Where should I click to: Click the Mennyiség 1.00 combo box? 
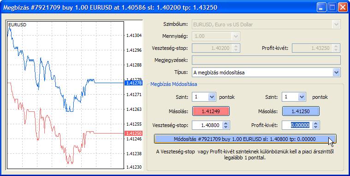[216, 36]
